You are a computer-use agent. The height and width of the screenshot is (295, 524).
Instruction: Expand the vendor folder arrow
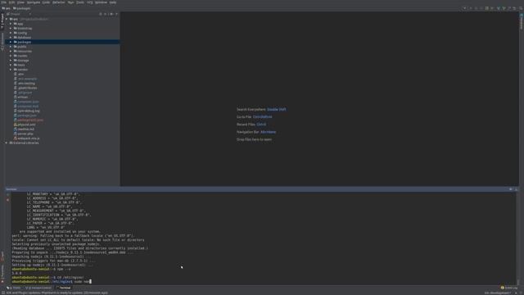[x=11, y=70]
